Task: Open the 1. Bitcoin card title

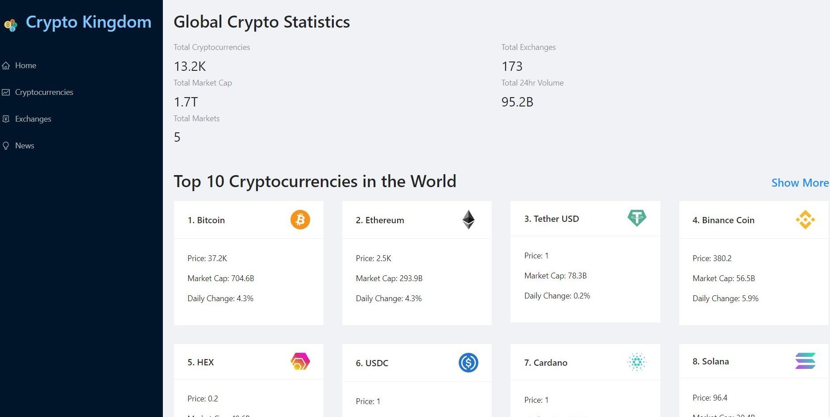Action: tap(206, 220)
